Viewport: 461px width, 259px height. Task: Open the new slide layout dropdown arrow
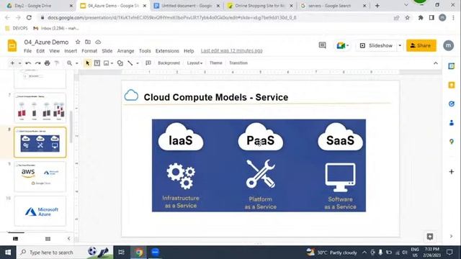click(19, 63)
